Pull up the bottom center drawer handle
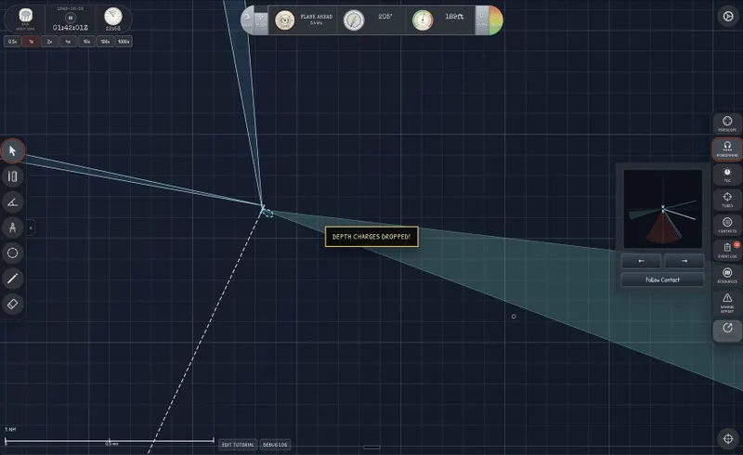The height and width of the screenshot is (455, 743). [371, 447]
